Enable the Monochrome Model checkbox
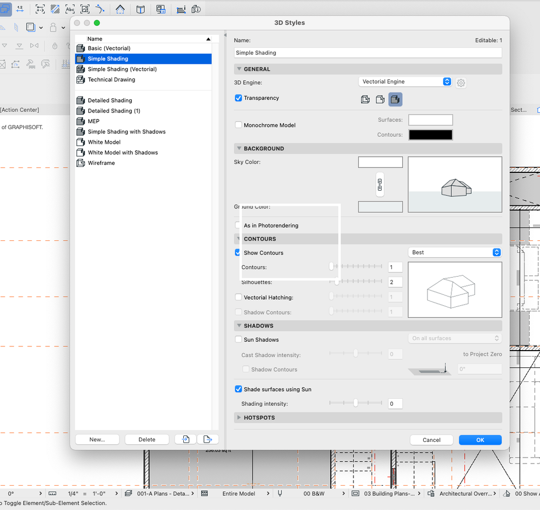The width and height of the screenshot is (540, 510). (238, 125)
